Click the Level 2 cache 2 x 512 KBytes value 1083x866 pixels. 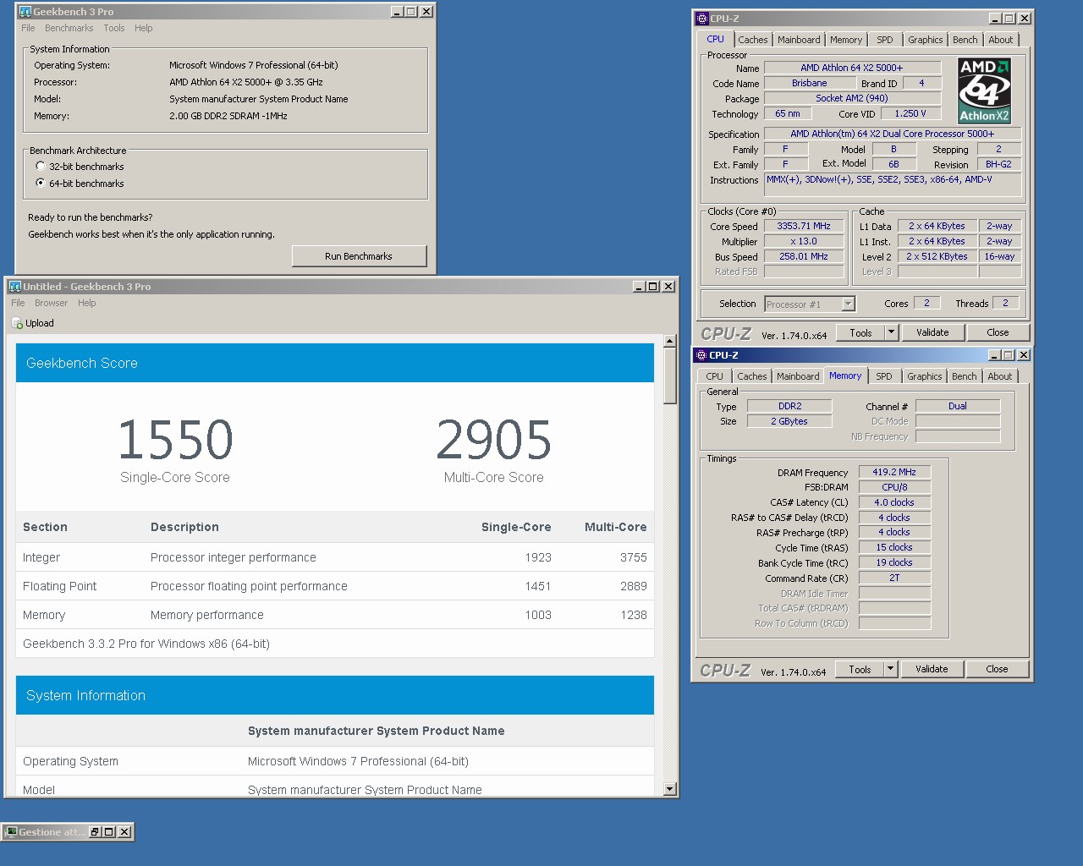coord(937,257)
